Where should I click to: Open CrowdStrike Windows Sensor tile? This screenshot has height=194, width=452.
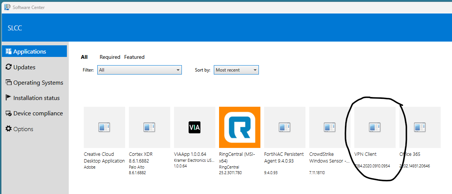click(330, 127)
